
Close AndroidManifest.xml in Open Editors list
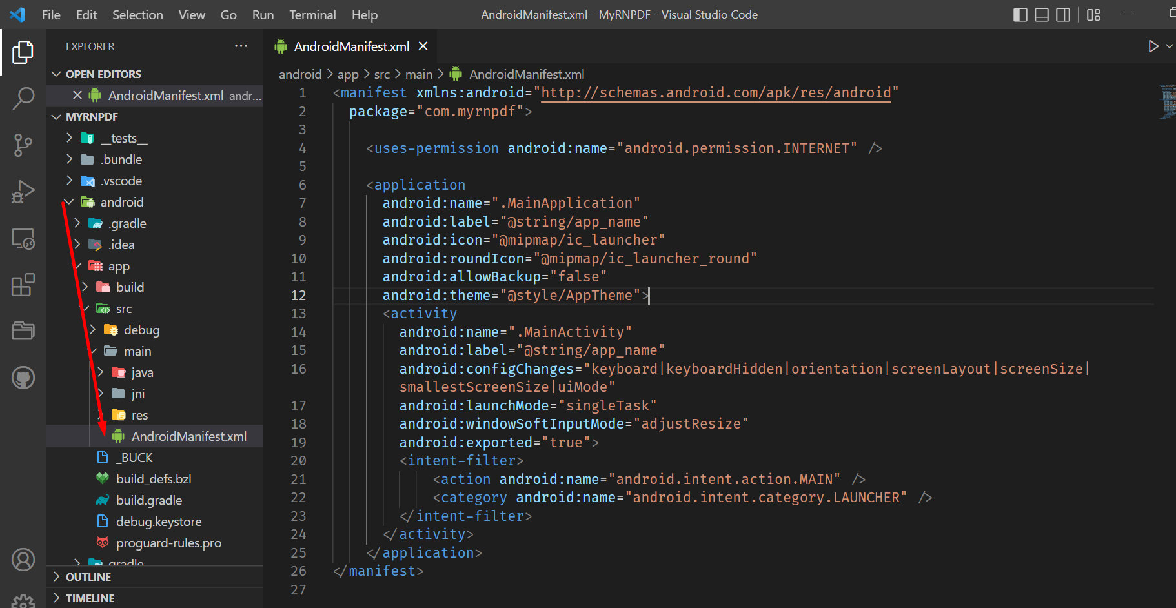(77, 96)
